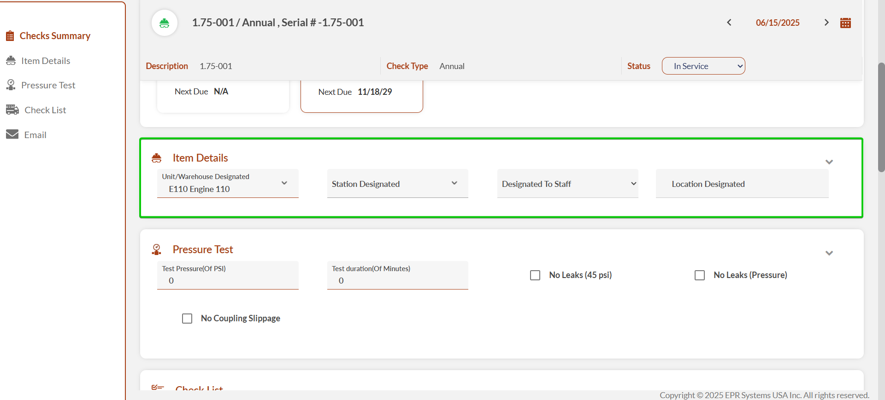Viewport: 885px width, 400px height.
Task: Check the No Coupling Slippage box
Action: [x=187, y=319]
